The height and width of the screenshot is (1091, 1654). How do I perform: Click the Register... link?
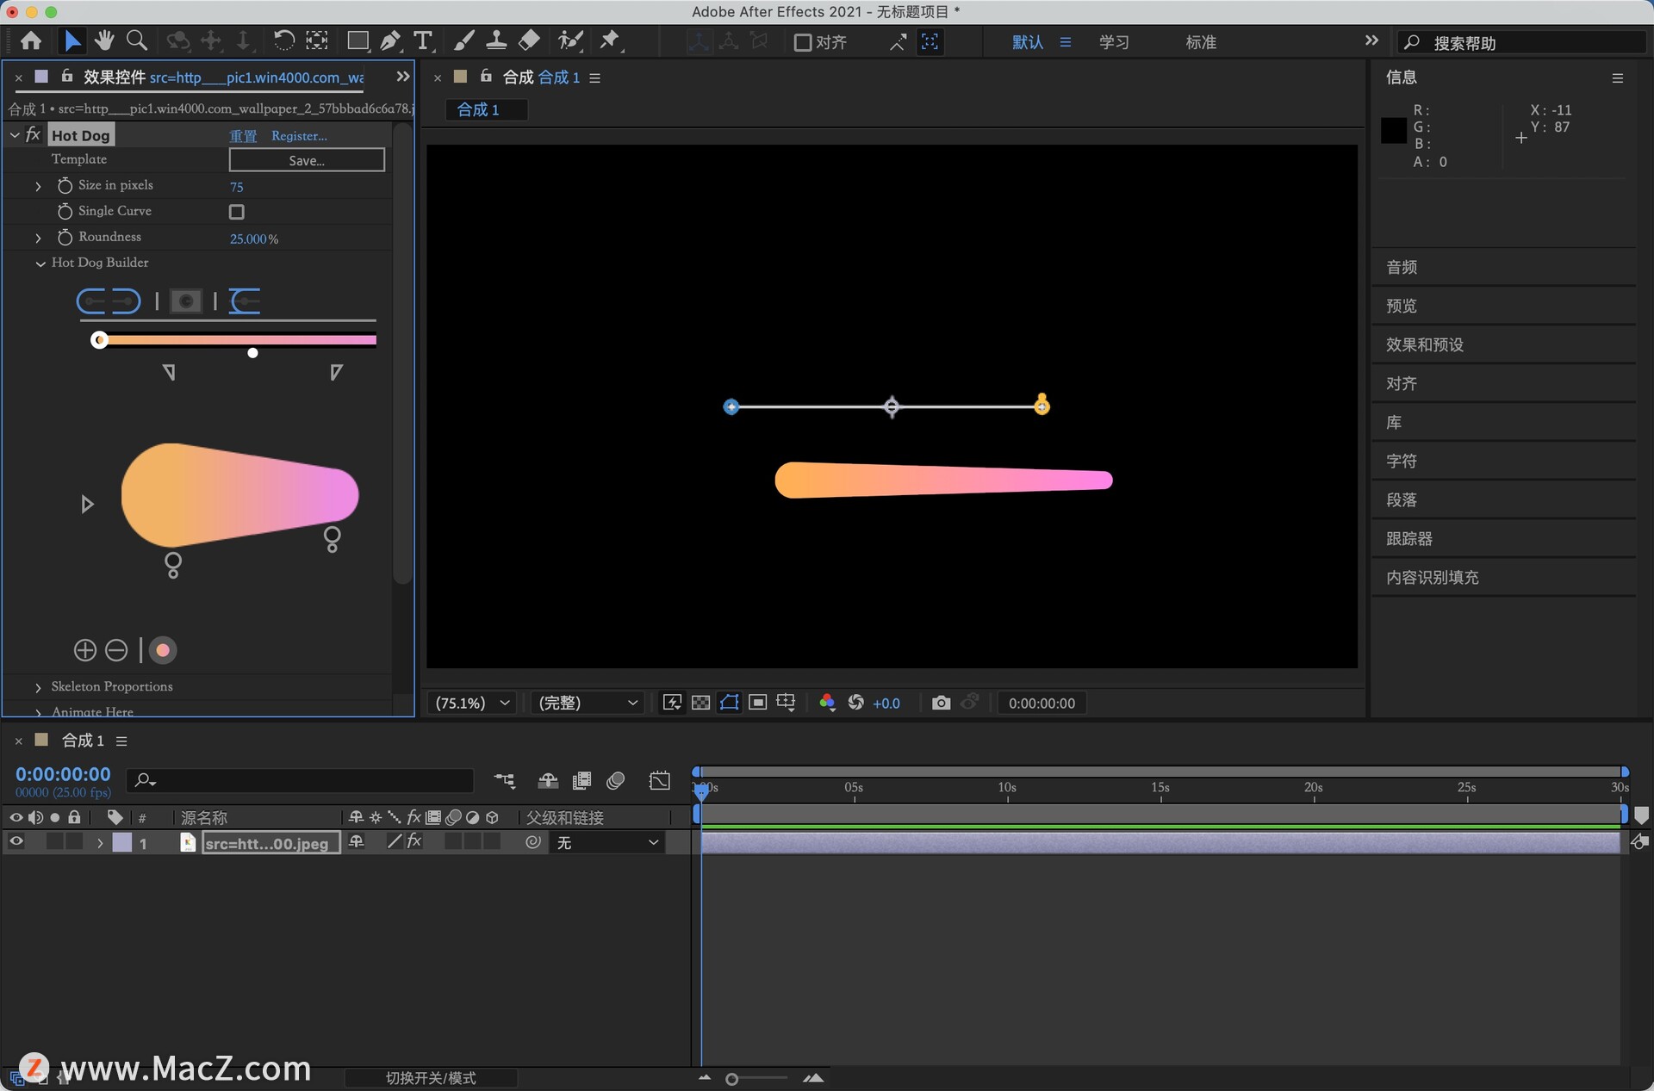click(x=299, y=136)
